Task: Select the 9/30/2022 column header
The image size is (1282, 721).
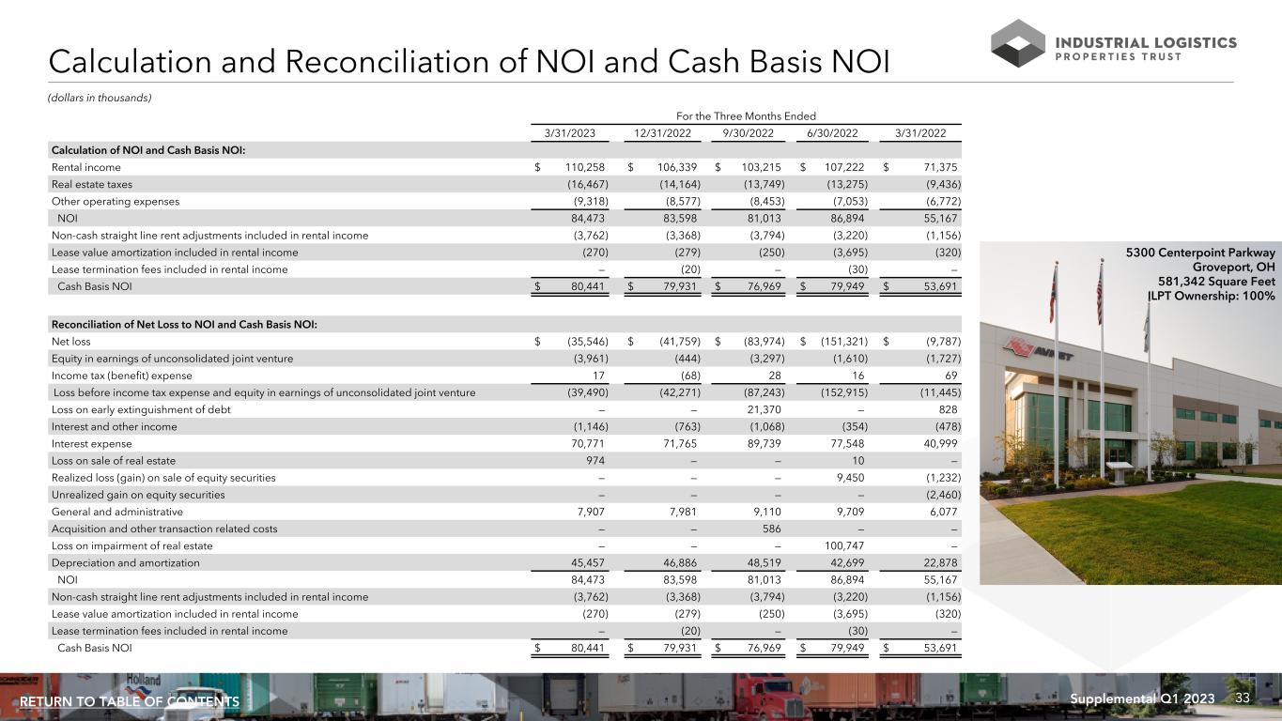Action: pos(747,132)
